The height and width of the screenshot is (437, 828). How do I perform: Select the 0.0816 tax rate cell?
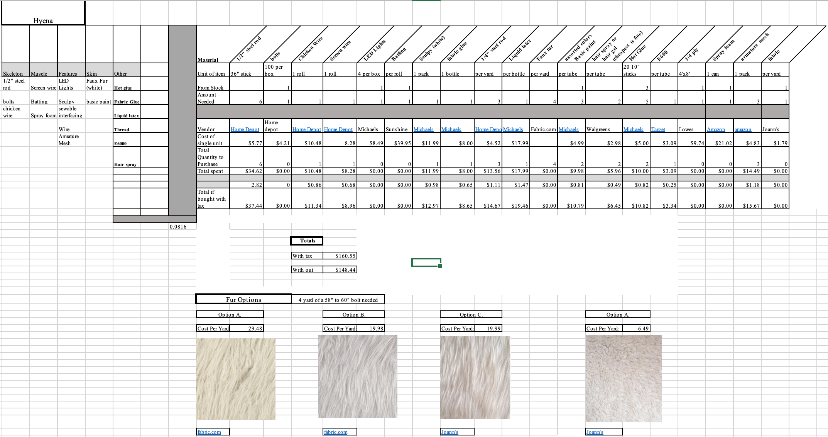(x=182, y=227)
